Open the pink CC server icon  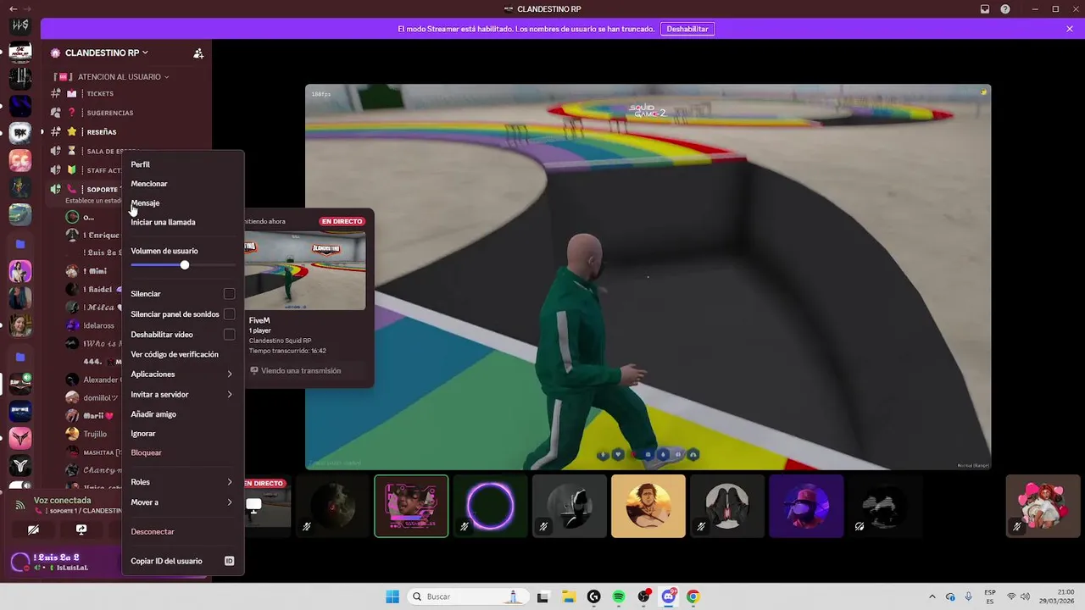[x=20, y=160]
